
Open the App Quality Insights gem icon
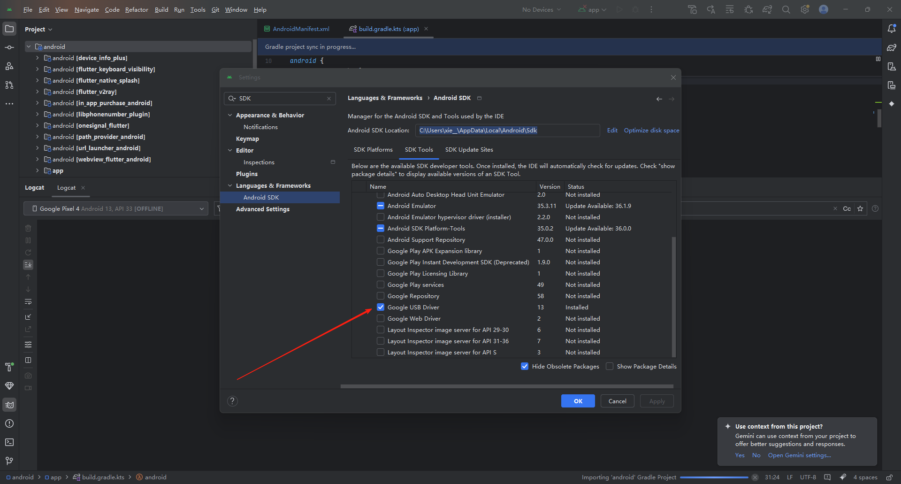coord(9,386)
